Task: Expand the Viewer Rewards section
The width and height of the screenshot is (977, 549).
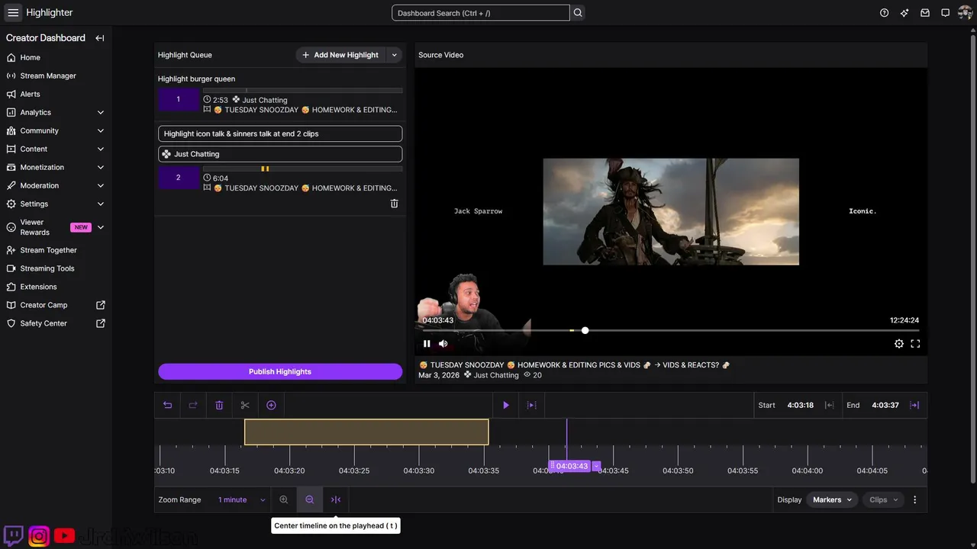Action: pyautogui.click(x=101, y=227)
